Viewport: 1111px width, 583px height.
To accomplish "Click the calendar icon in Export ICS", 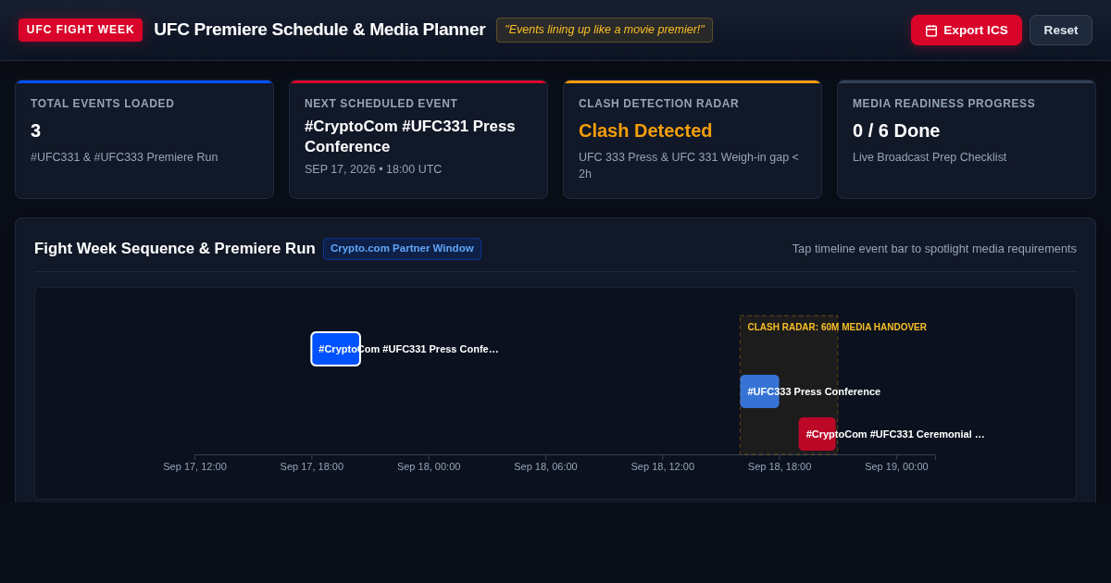I will [931, 31].
